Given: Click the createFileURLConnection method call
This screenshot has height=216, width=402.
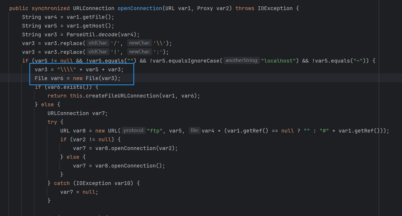Looking at the screenshot, I should [x=122, y=96].
